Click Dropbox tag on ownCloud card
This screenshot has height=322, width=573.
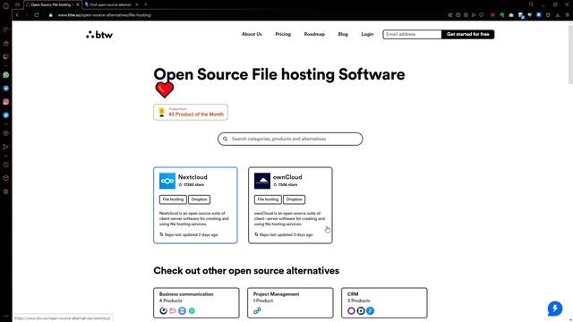(x=295, y=199)
